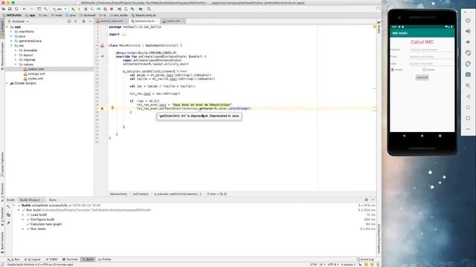The width and height of the screenshot is (476, 267).
Task: Click the red Stop toolbar icon
Action: click(x=112, y=9)
